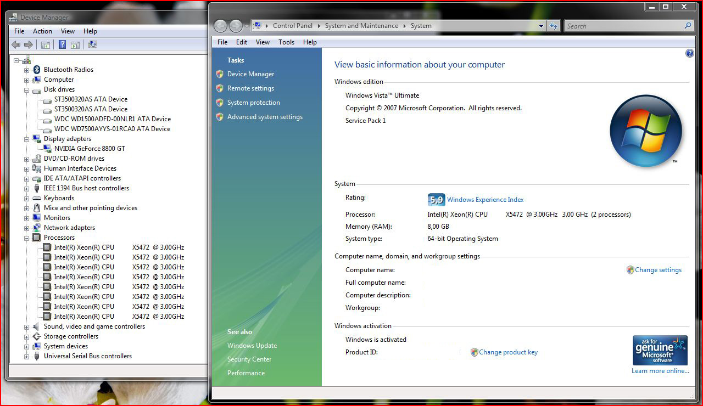Open the Windows Experience Index link
The width and height of the screenshot is (703, 406).
click(486, 200)
